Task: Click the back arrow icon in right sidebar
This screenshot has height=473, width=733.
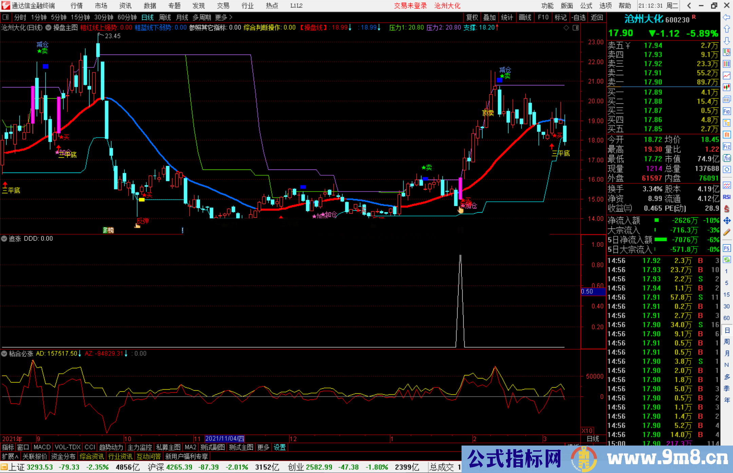Action: (x=727, y=17)
